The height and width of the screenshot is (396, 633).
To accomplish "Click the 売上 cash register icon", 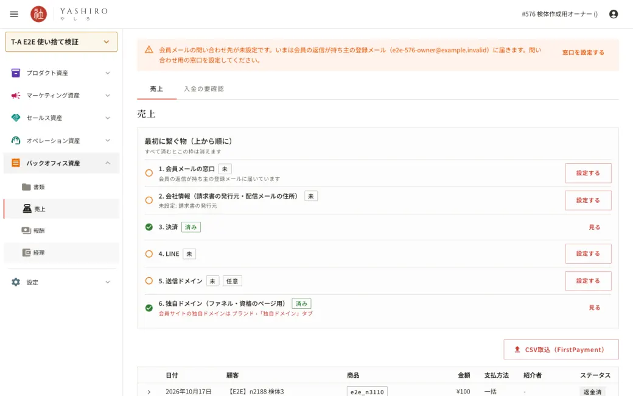I will (x=27, y=208).
